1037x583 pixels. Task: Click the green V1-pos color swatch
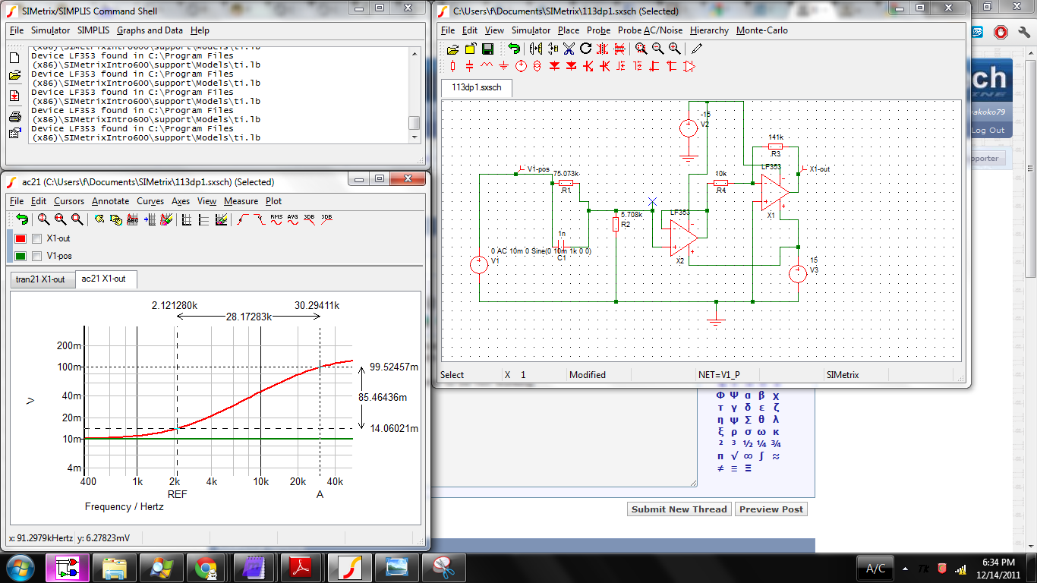(20, 256)
